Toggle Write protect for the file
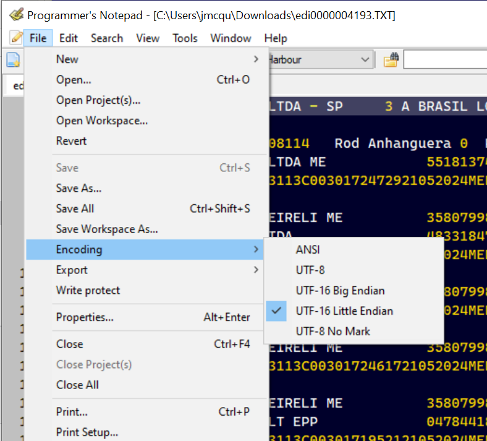This screenshot has height=441, width=487. 88,291
